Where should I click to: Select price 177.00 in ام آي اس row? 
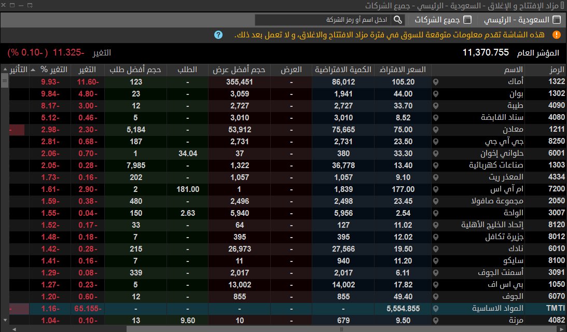pos(403,189)
